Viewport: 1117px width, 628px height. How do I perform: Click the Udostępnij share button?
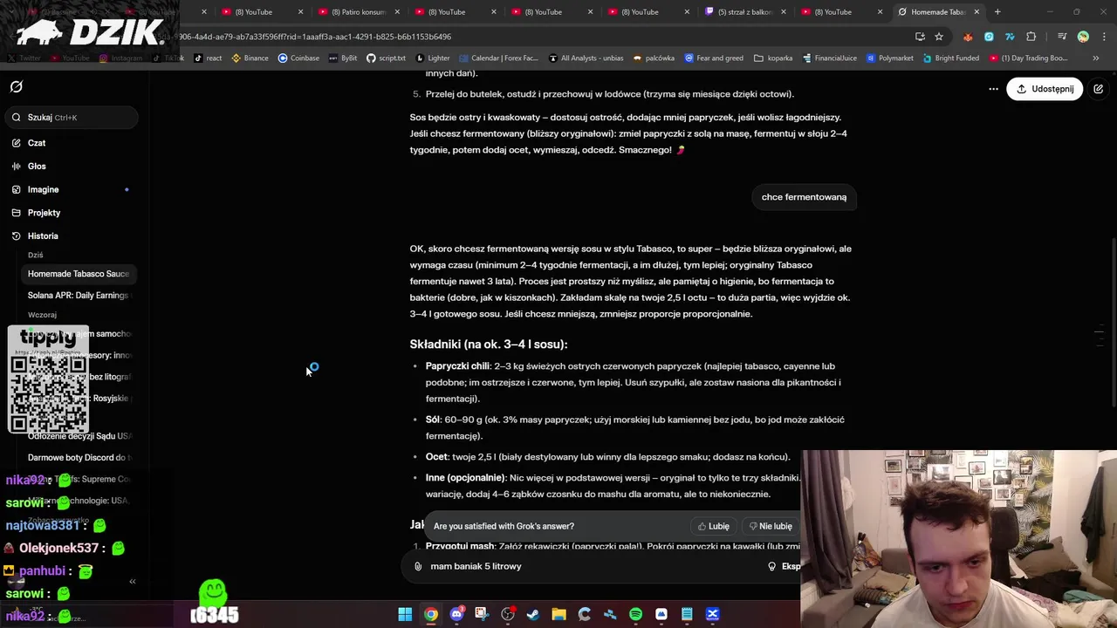(1045, 89)
